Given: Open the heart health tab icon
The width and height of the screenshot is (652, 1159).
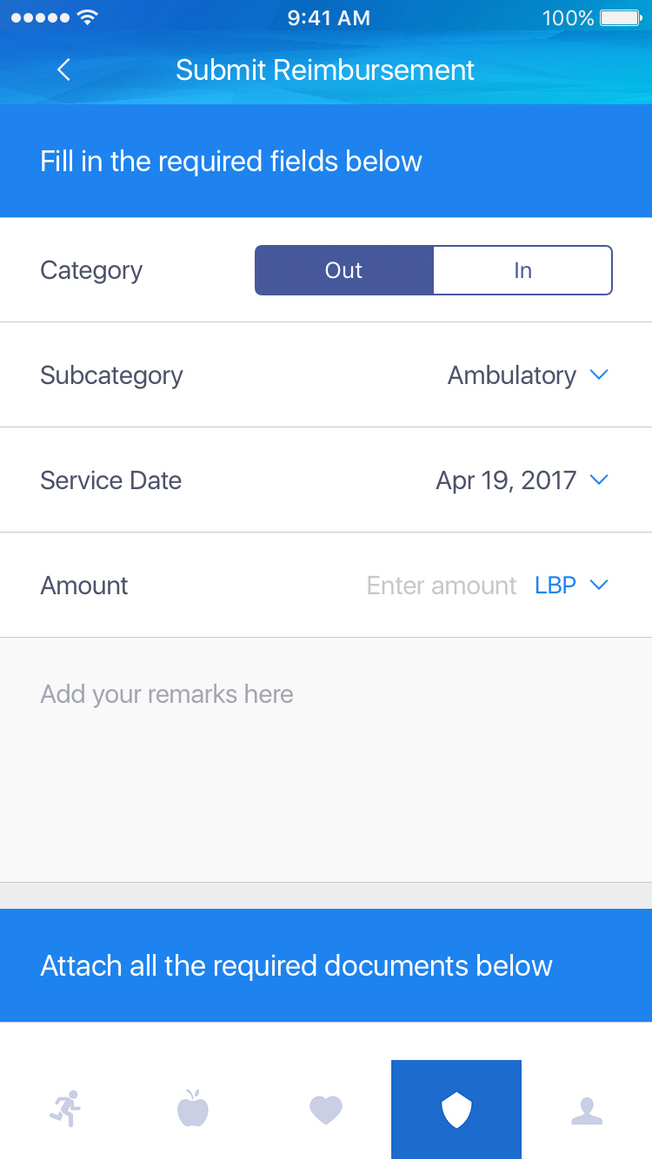Looking at the screenshot, I should click(x=326, y=1109).
